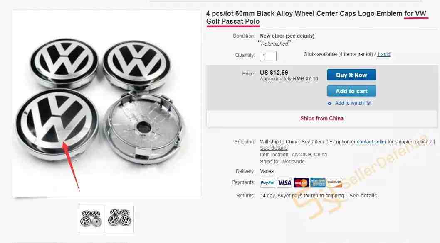Click the New other (see details) condition text
The image size is (440, 243).
(287, 36)
